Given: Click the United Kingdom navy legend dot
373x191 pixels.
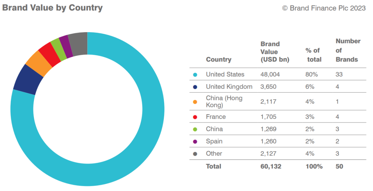Looking at the screenshot, I should click(195, 87).
